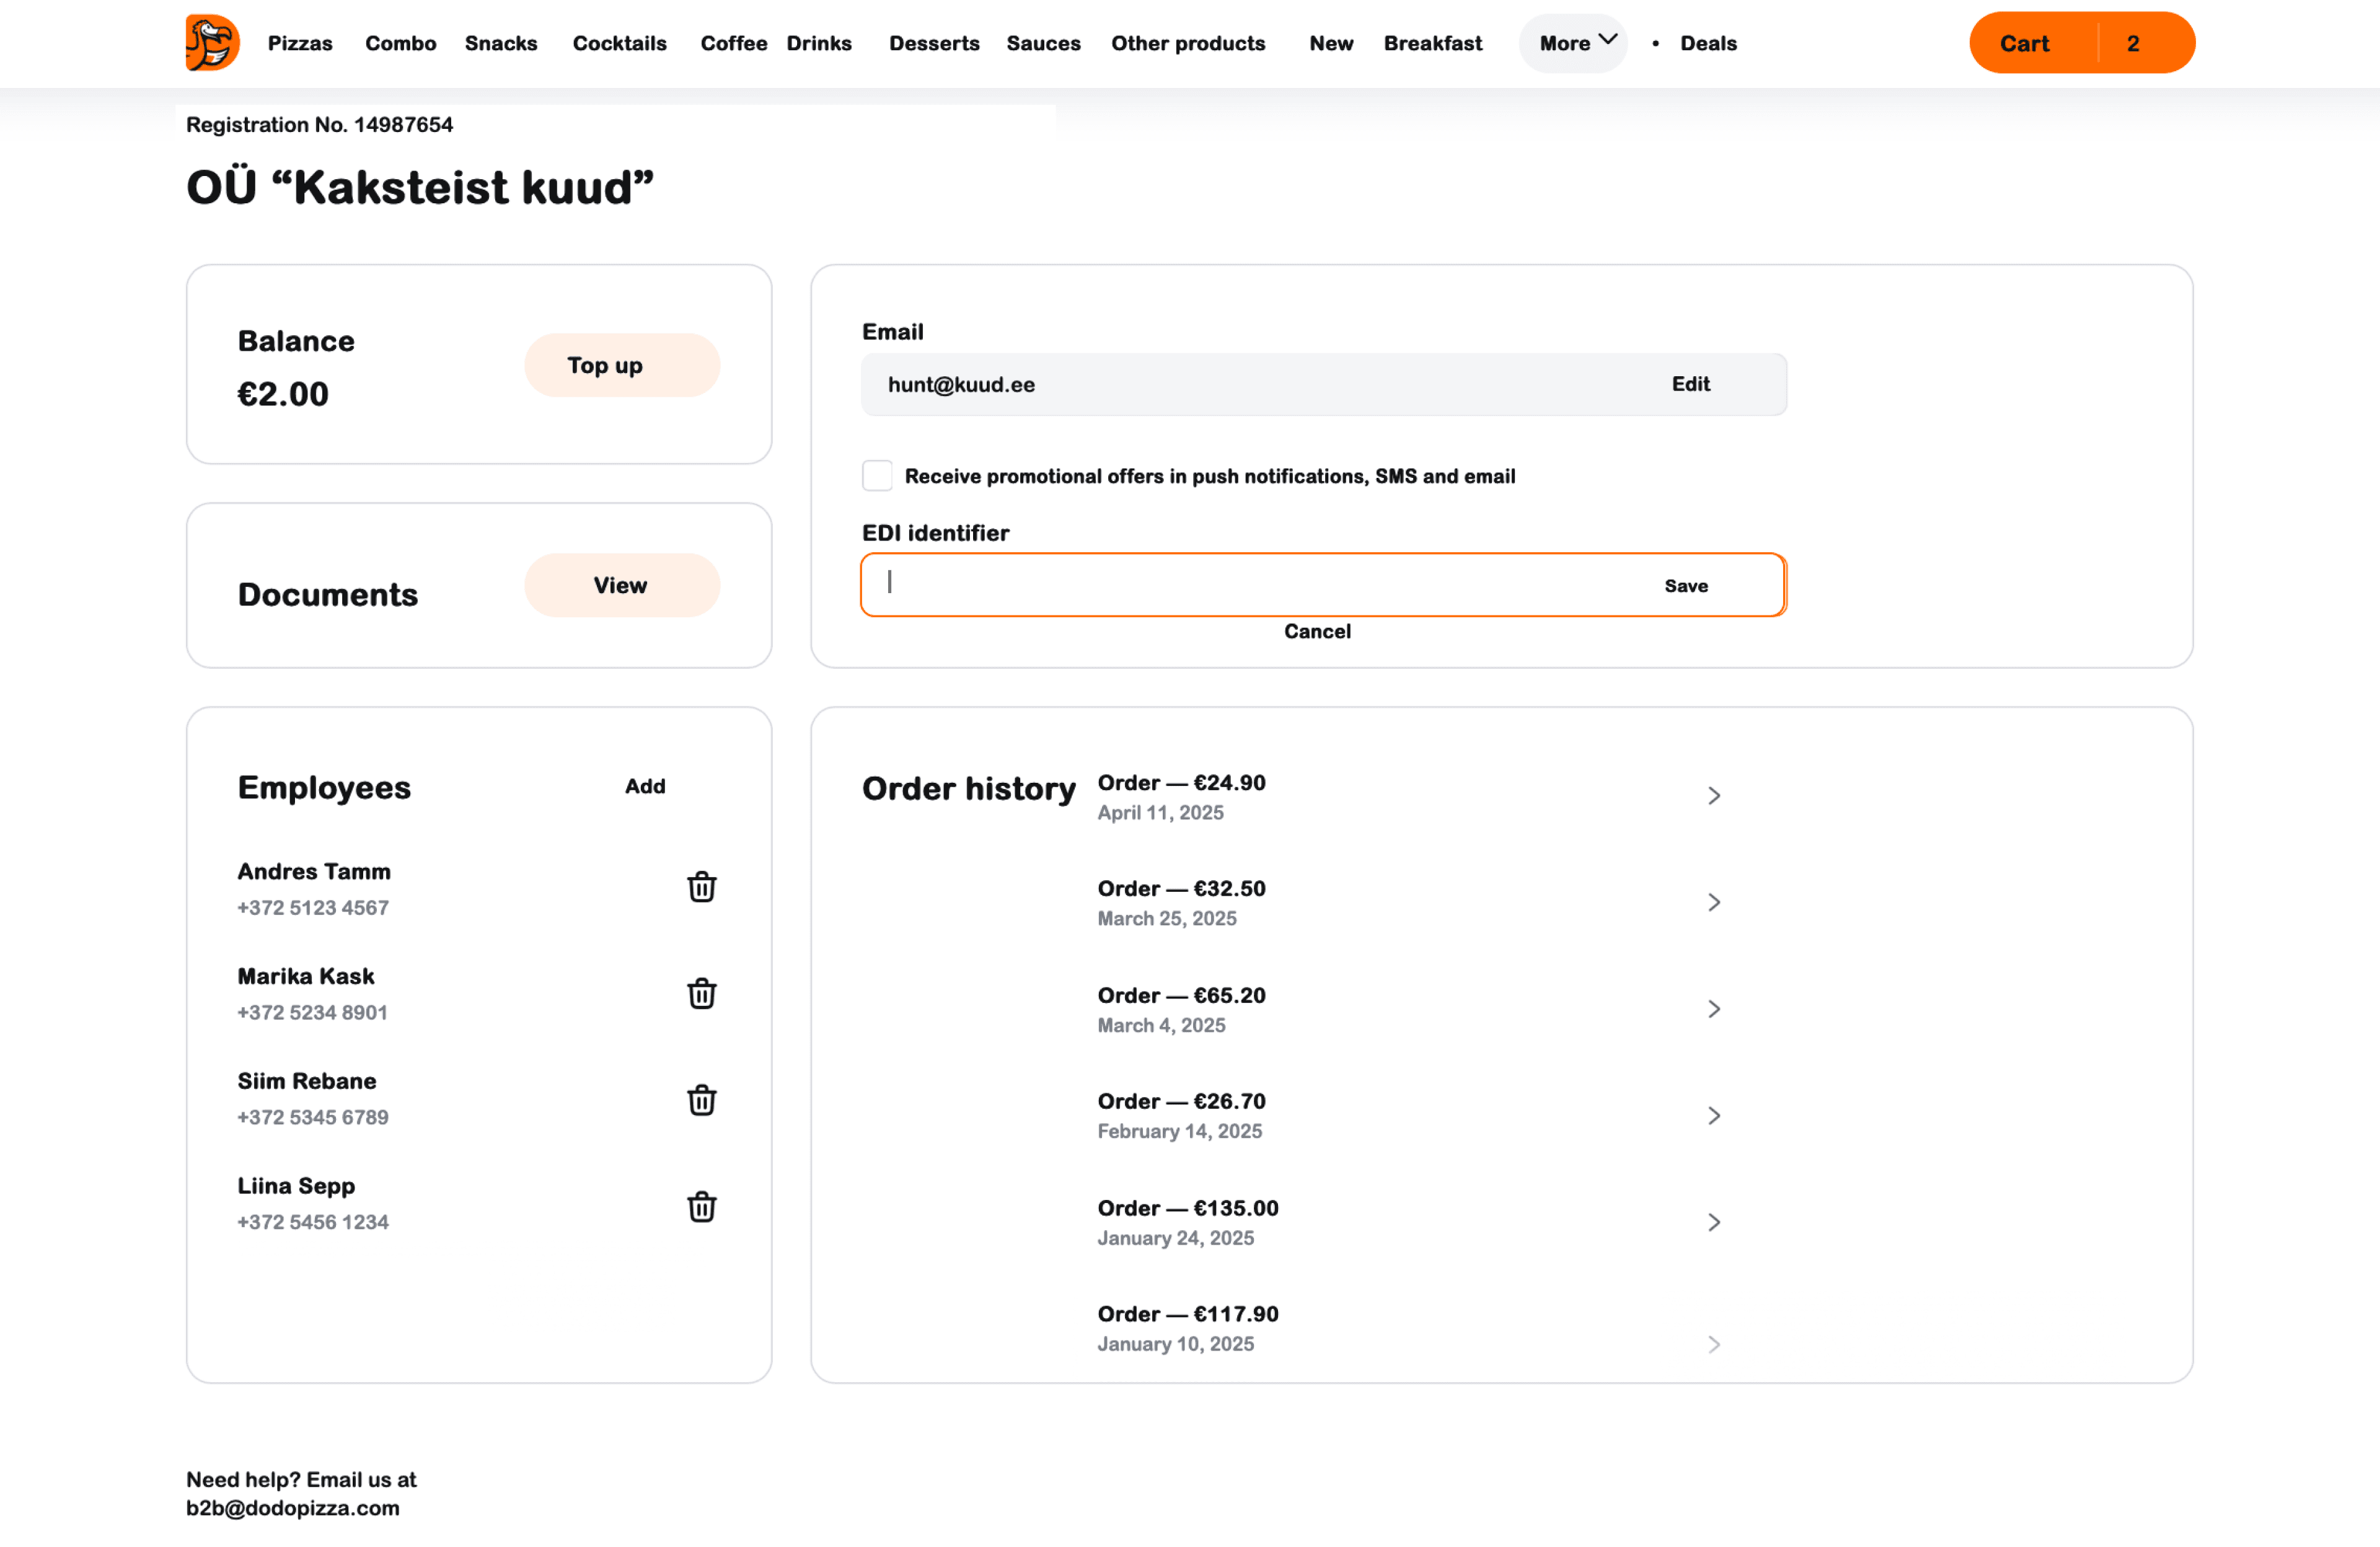Edit the email address
Screen dimensions: 2380x1547
pos(1690,384)
